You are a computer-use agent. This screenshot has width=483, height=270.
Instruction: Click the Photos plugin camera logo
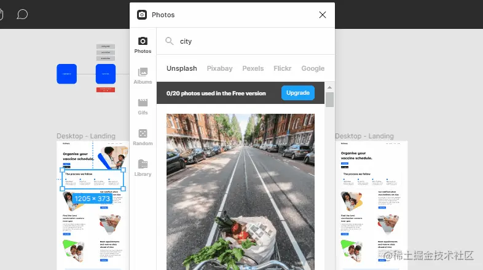[142, 15]
